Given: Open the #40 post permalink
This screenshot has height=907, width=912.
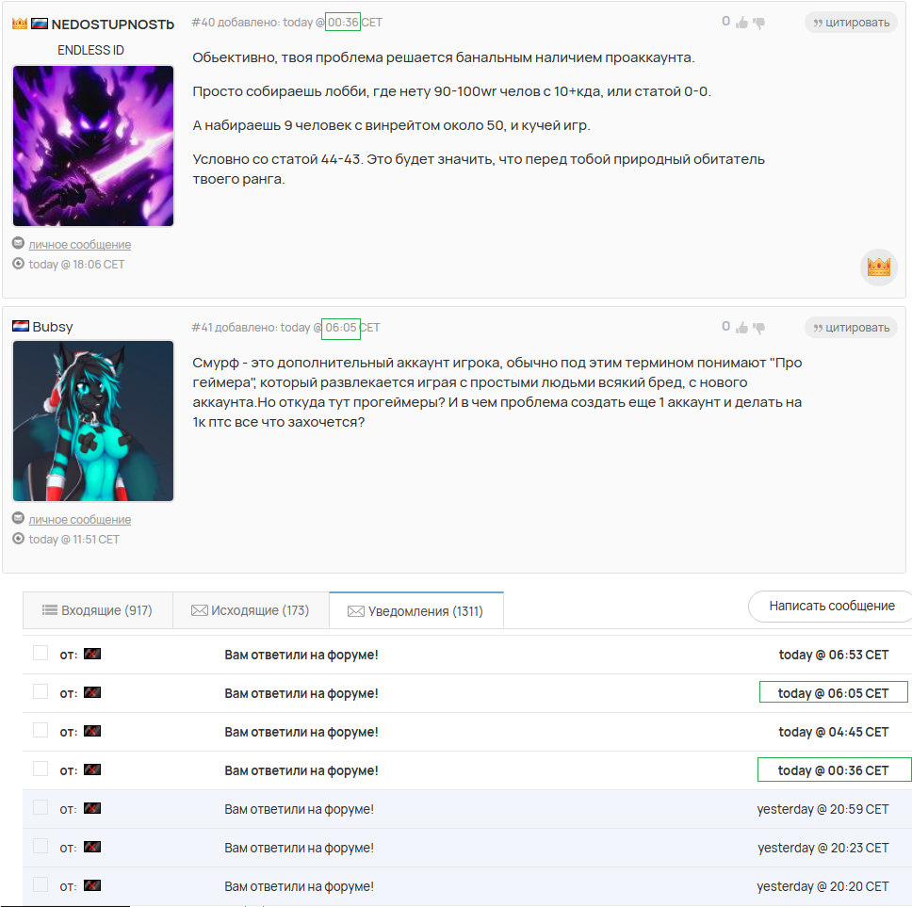Looking at the screenshot, I should (x=203, y=23).
